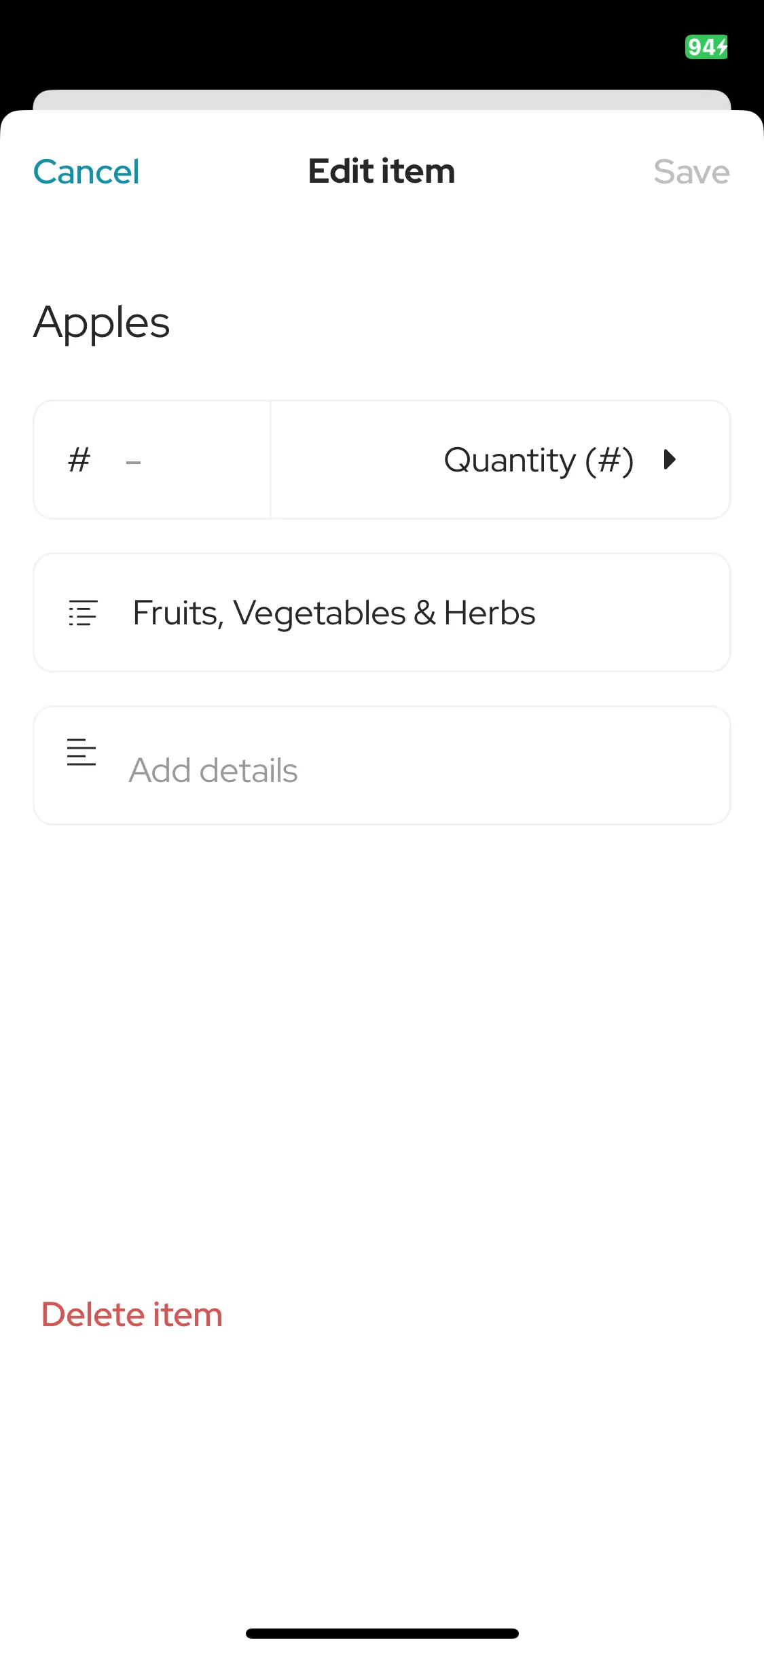Click the details lines icon
Viewport: 764px width, 1655px height.
[81, 752]
